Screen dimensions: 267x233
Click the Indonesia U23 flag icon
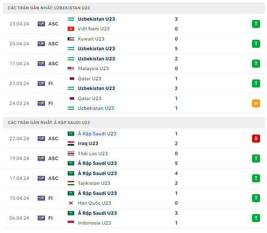pyautogui.click(x=71, y=223)
